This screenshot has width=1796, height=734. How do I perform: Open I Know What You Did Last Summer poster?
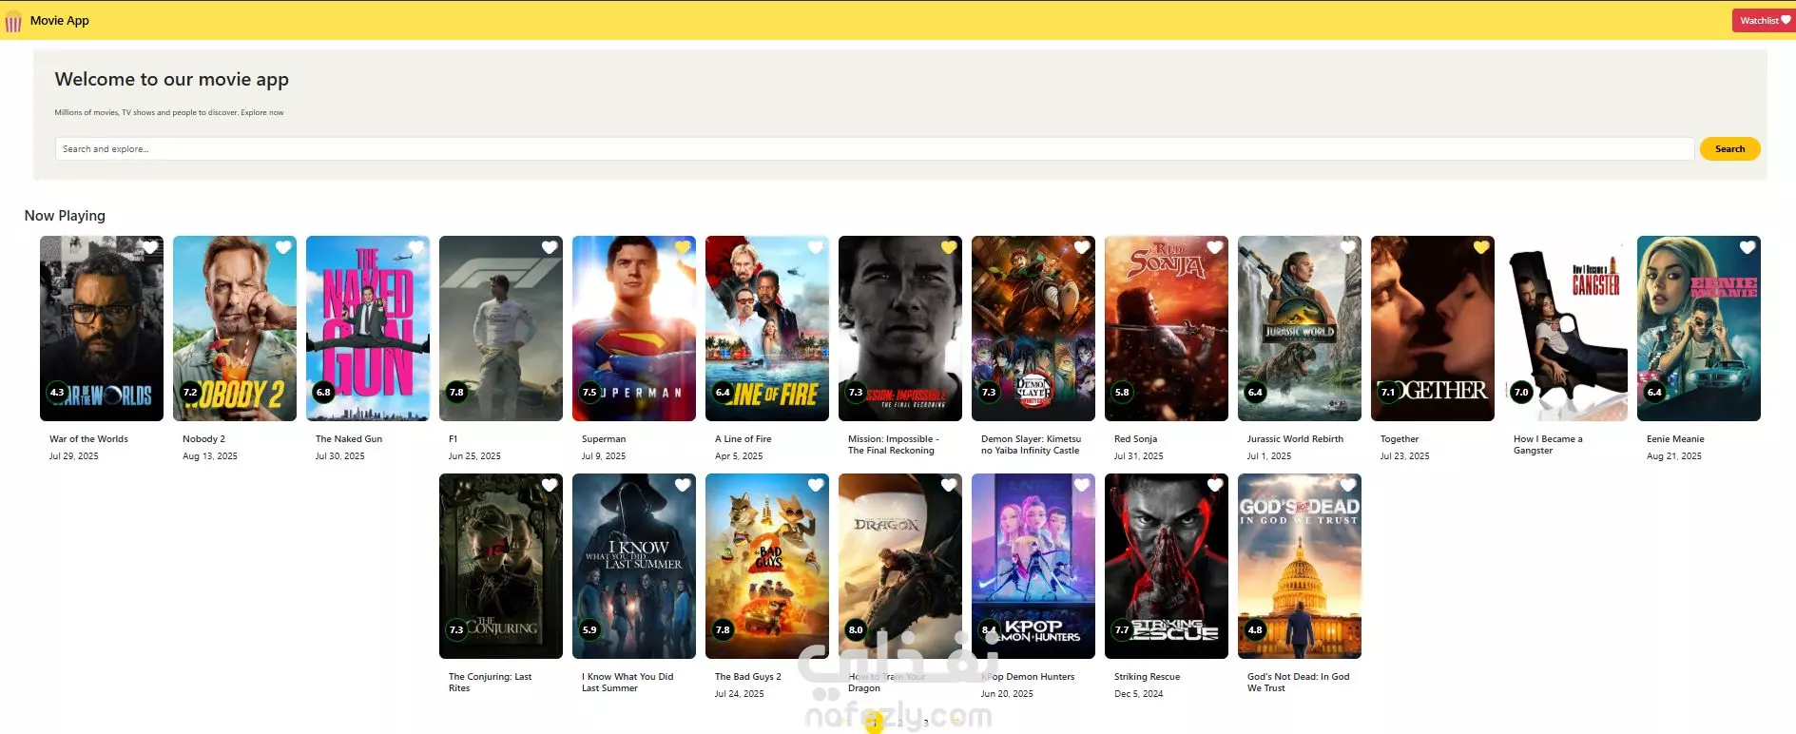tap(634, 567)
